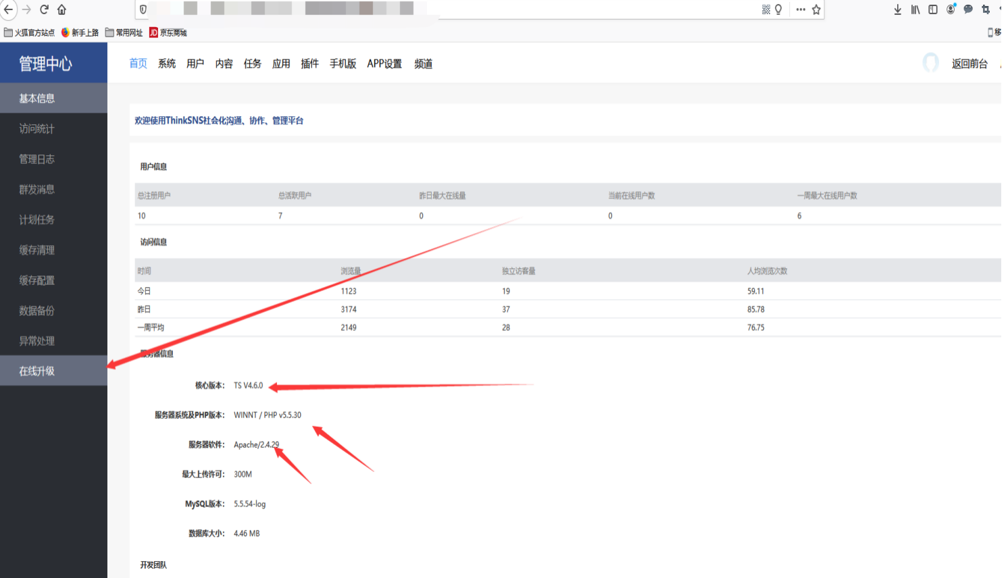
Task: Click the browser forward arrow
Action: (26, 9)
